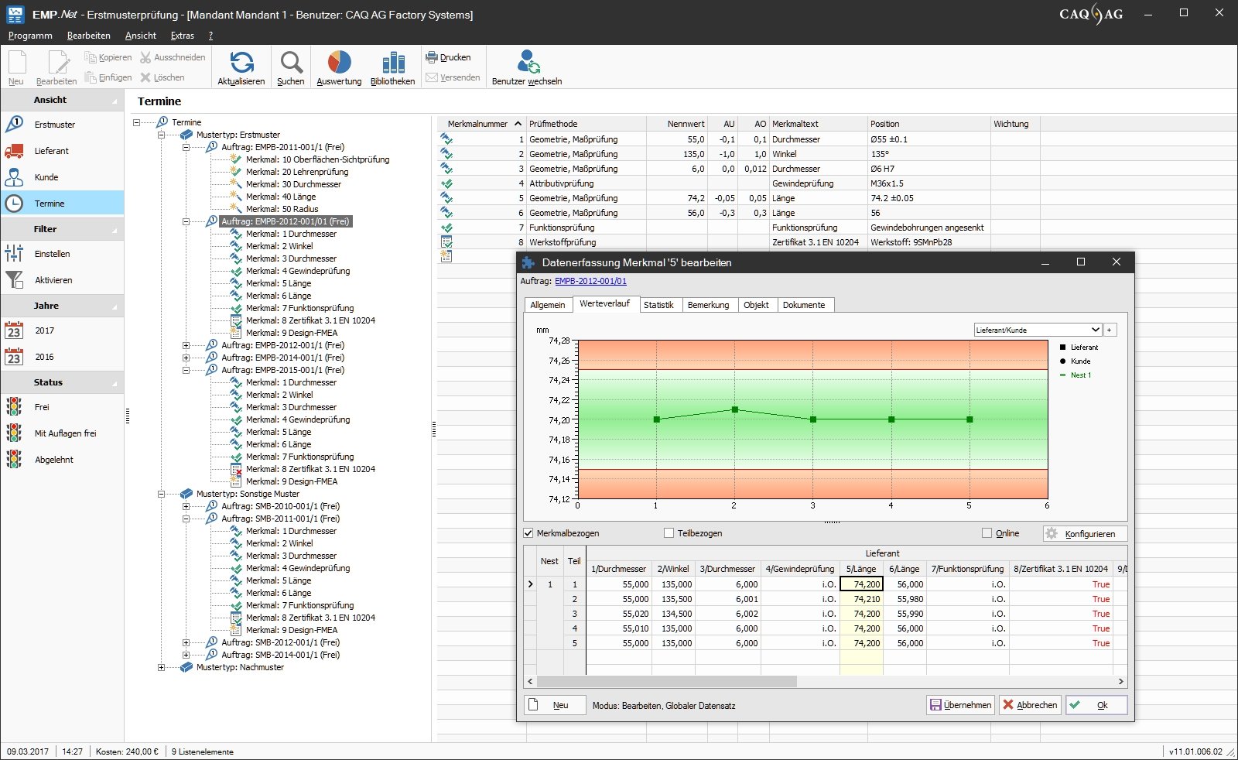Select the 2017 calendar year filter
This screenshot has width=1238, height=760.
point(15,331)
